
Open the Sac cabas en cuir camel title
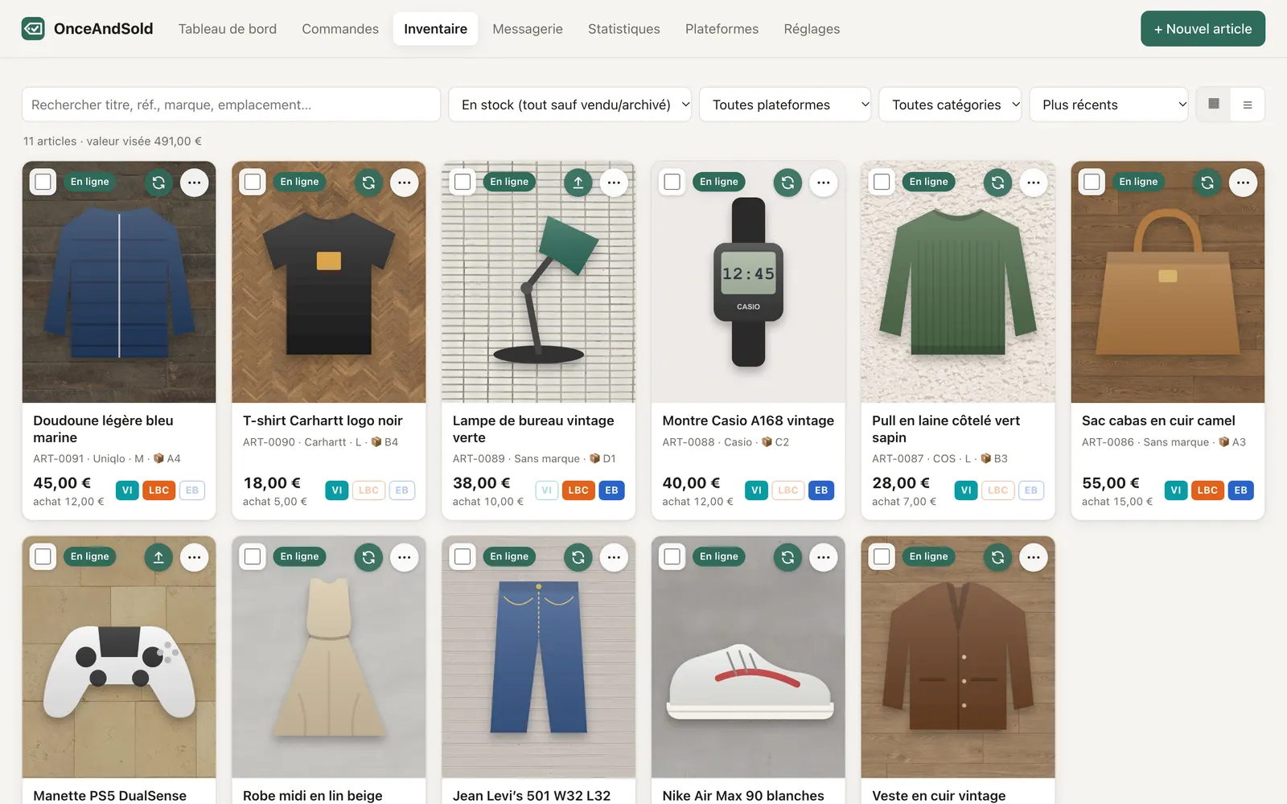[1158, 420]
